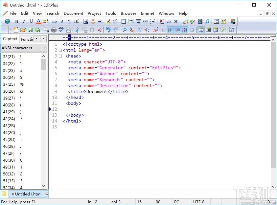Open the Search menu
Screen dimensions: 277x205
53,13
